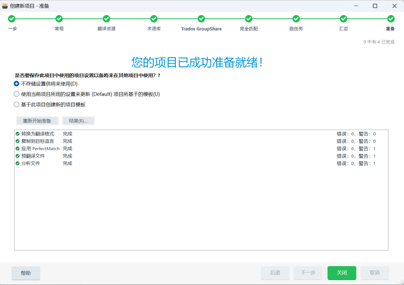The image size is (404, 285).
Task: Select the 术语库 step checkmark icon
Action: pyautogui.click(x=154, y=18)
